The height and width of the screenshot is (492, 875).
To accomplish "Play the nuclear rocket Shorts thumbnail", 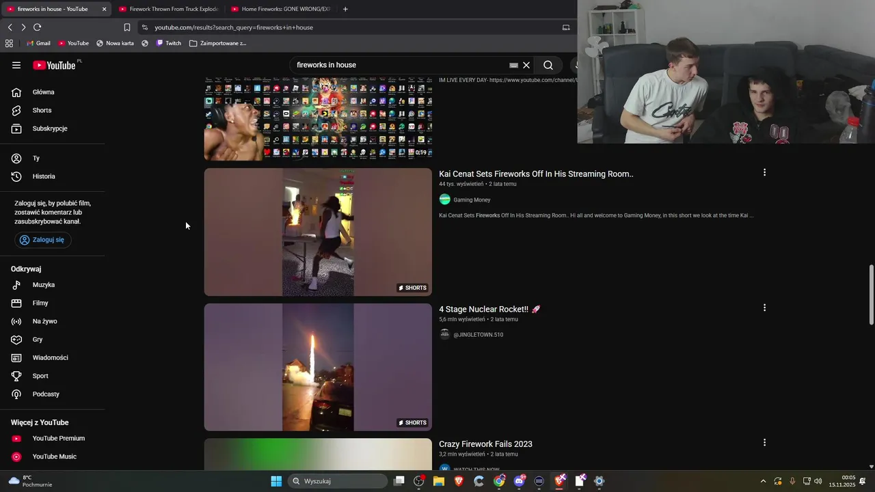I will 318,367.
